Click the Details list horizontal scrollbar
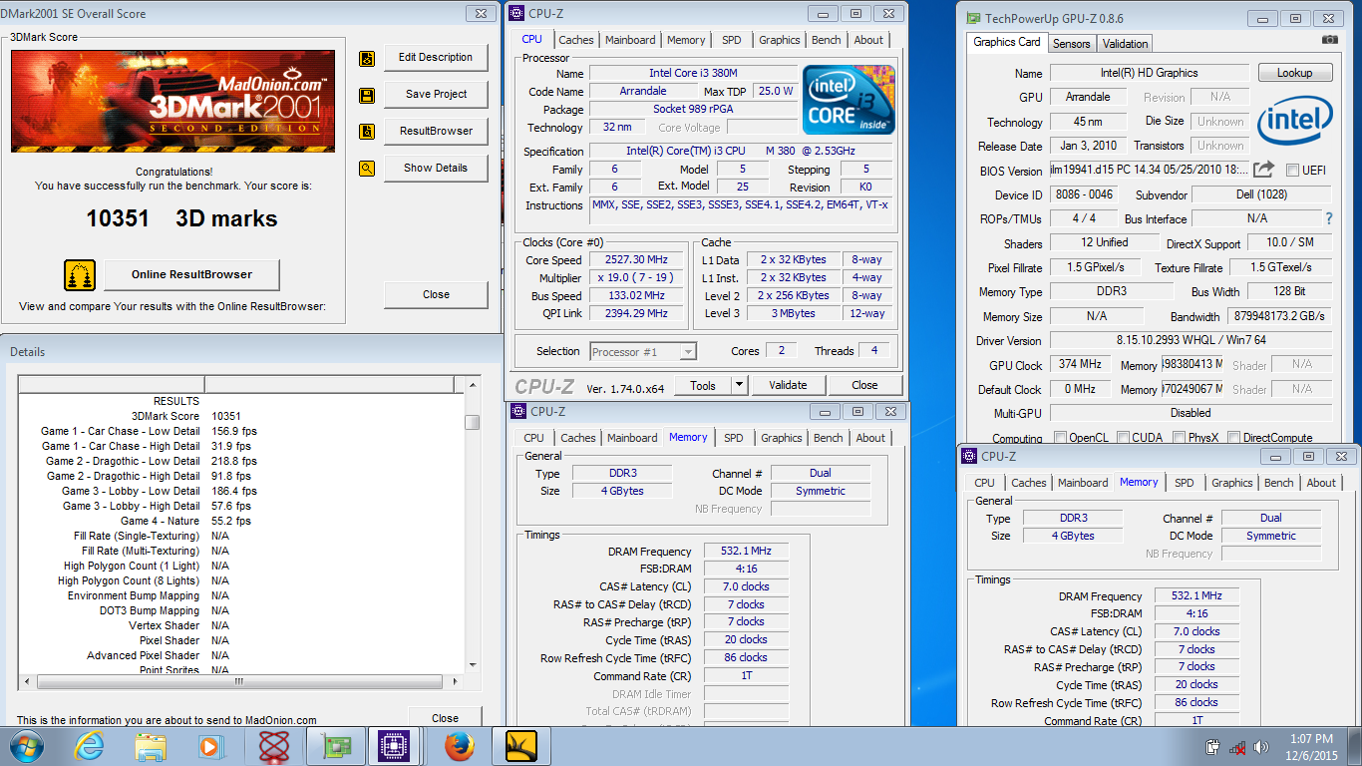The height and width of the screenshot is (766, 1362). pos(241,682)
